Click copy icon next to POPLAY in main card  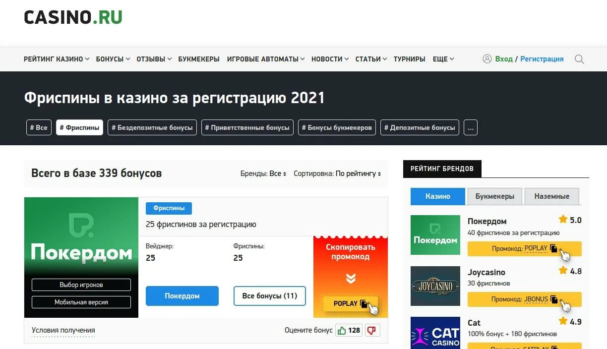(364, 303)
